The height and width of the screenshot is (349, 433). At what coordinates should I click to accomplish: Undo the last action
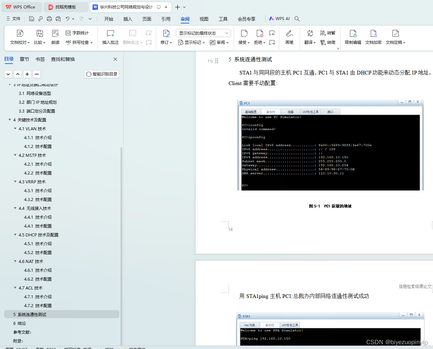(68, 19)
